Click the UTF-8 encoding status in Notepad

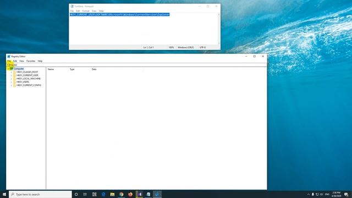coord(203,48)
